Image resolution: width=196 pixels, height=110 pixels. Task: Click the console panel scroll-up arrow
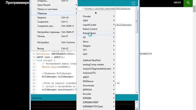[x=137, y=102]
